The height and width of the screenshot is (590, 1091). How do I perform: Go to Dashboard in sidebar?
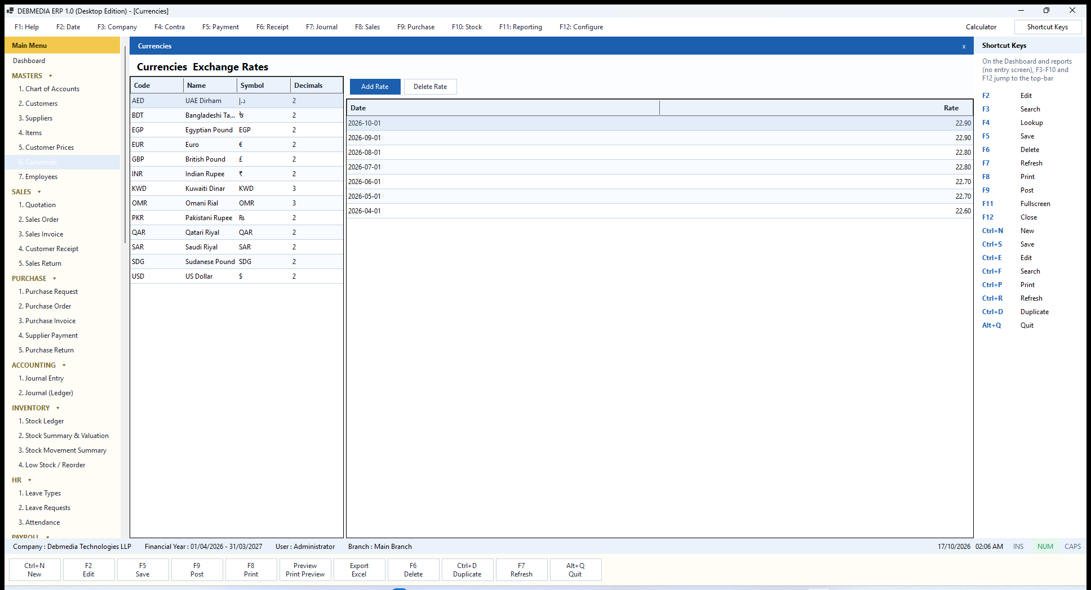pyautogui.click(x=29, y=61)
